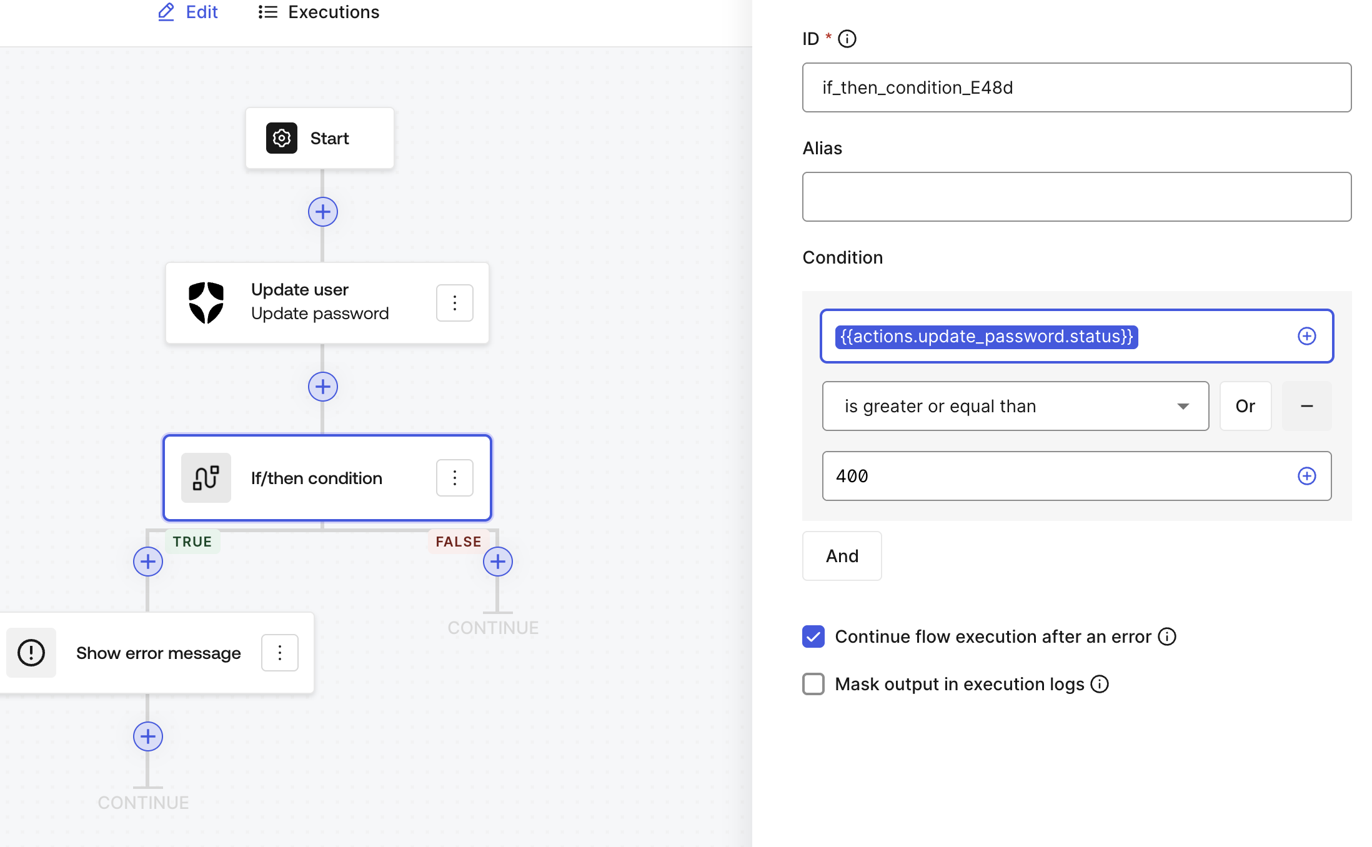Screen dimensions: 1372x847
Task: Click the FALSE branch label
Action: 459,542
